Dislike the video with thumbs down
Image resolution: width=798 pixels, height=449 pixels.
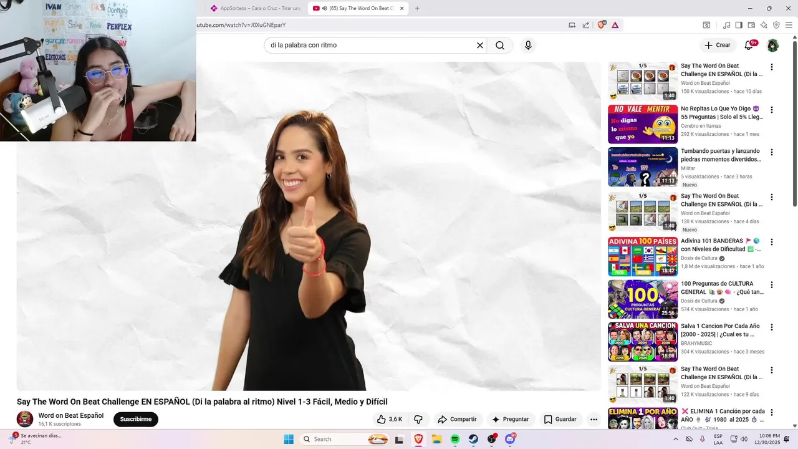[418, 419]
